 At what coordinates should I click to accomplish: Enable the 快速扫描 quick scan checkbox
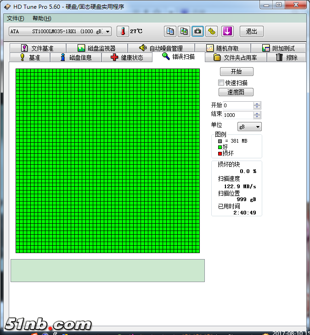click(x=221, y=83)
